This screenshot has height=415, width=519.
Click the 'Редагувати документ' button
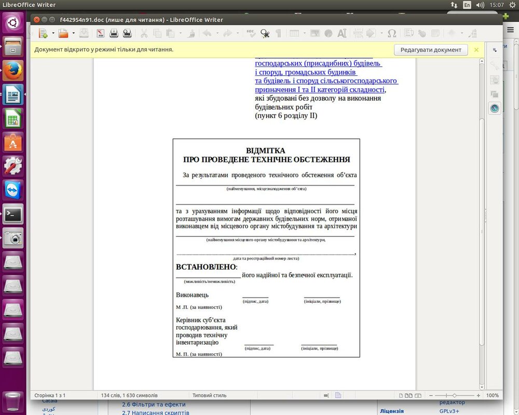(430, 50)
